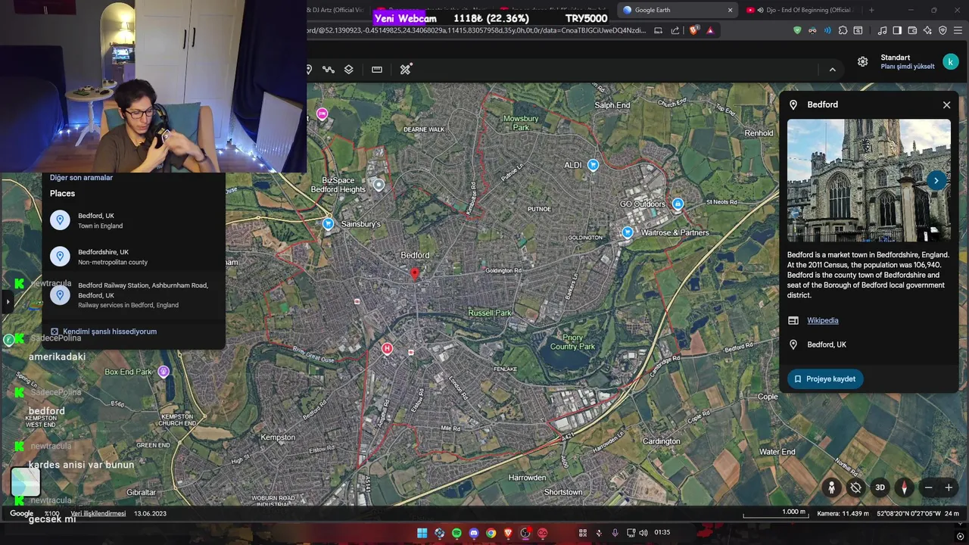
Task: Select 'Bedford, UK' town suggestion
Action: point(133,220)
